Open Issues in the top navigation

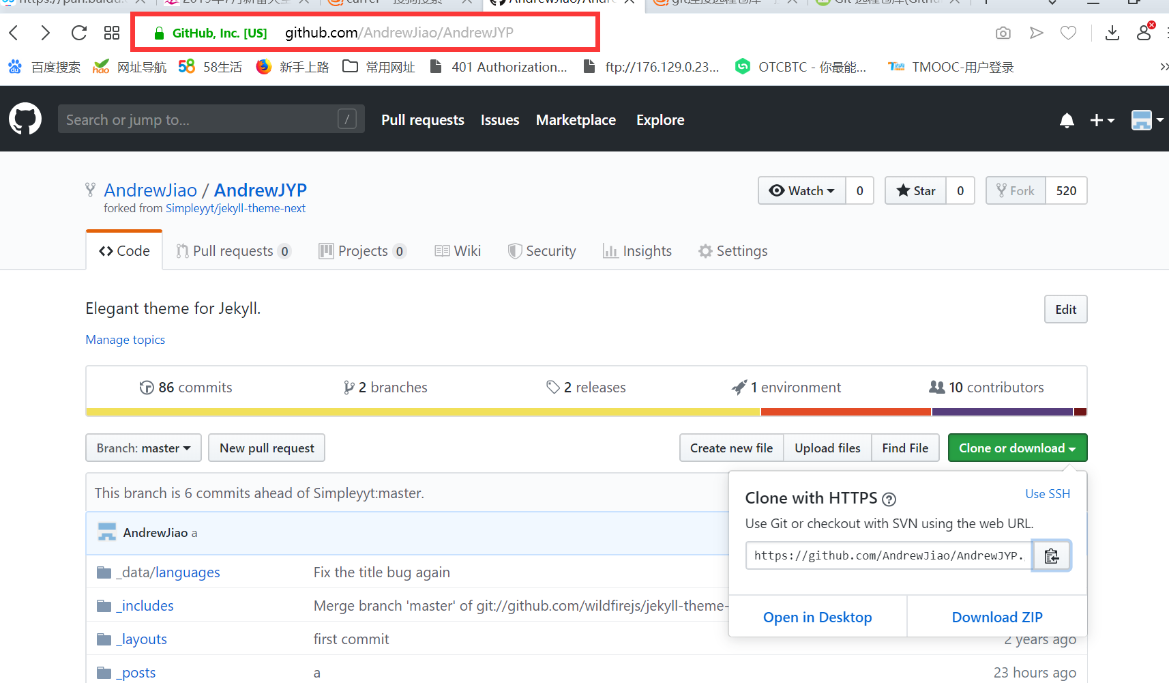[500, 120]
